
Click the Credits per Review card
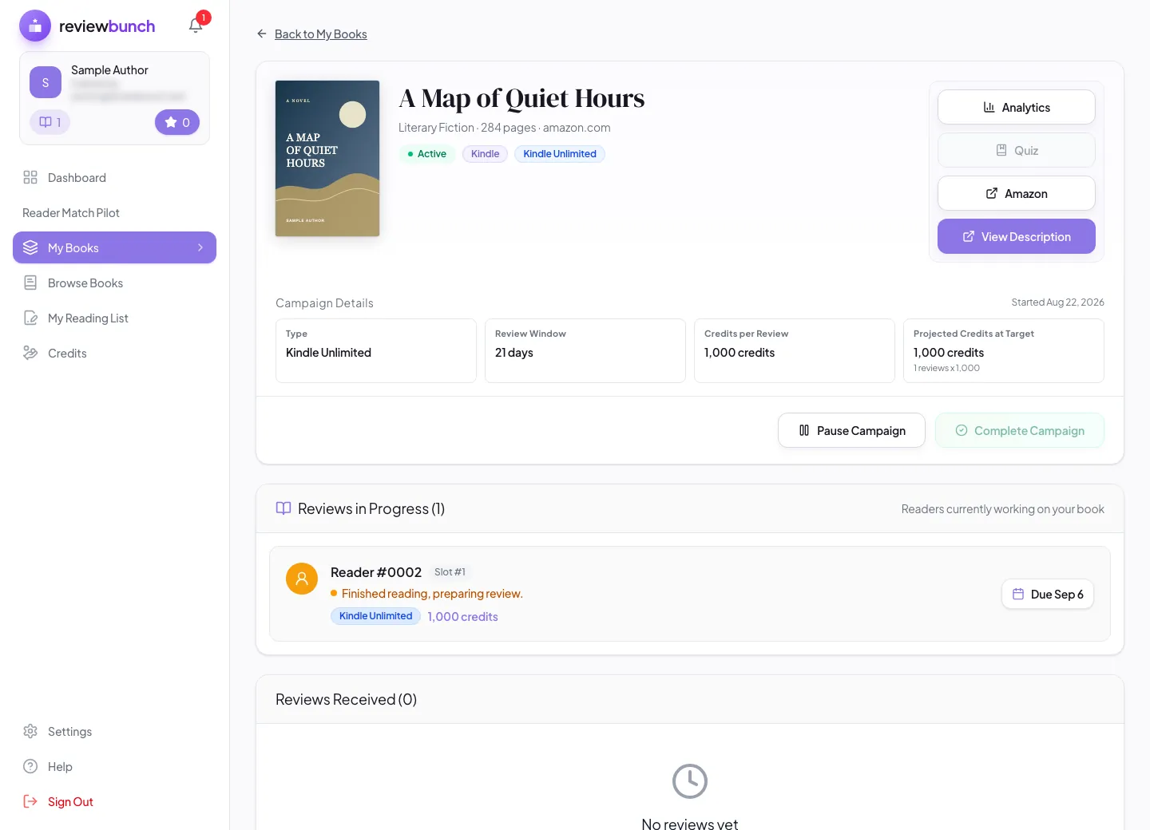[x=795, y=350]
